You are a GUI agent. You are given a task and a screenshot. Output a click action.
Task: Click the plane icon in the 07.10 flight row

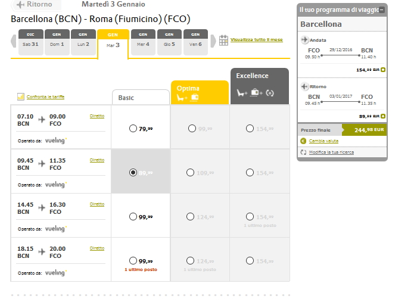coord(42,120)
